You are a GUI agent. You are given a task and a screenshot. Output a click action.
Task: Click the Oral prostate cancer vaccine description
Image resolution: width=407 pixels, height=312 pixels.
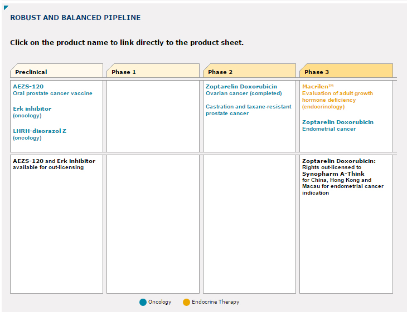click(x=52, y=93)
